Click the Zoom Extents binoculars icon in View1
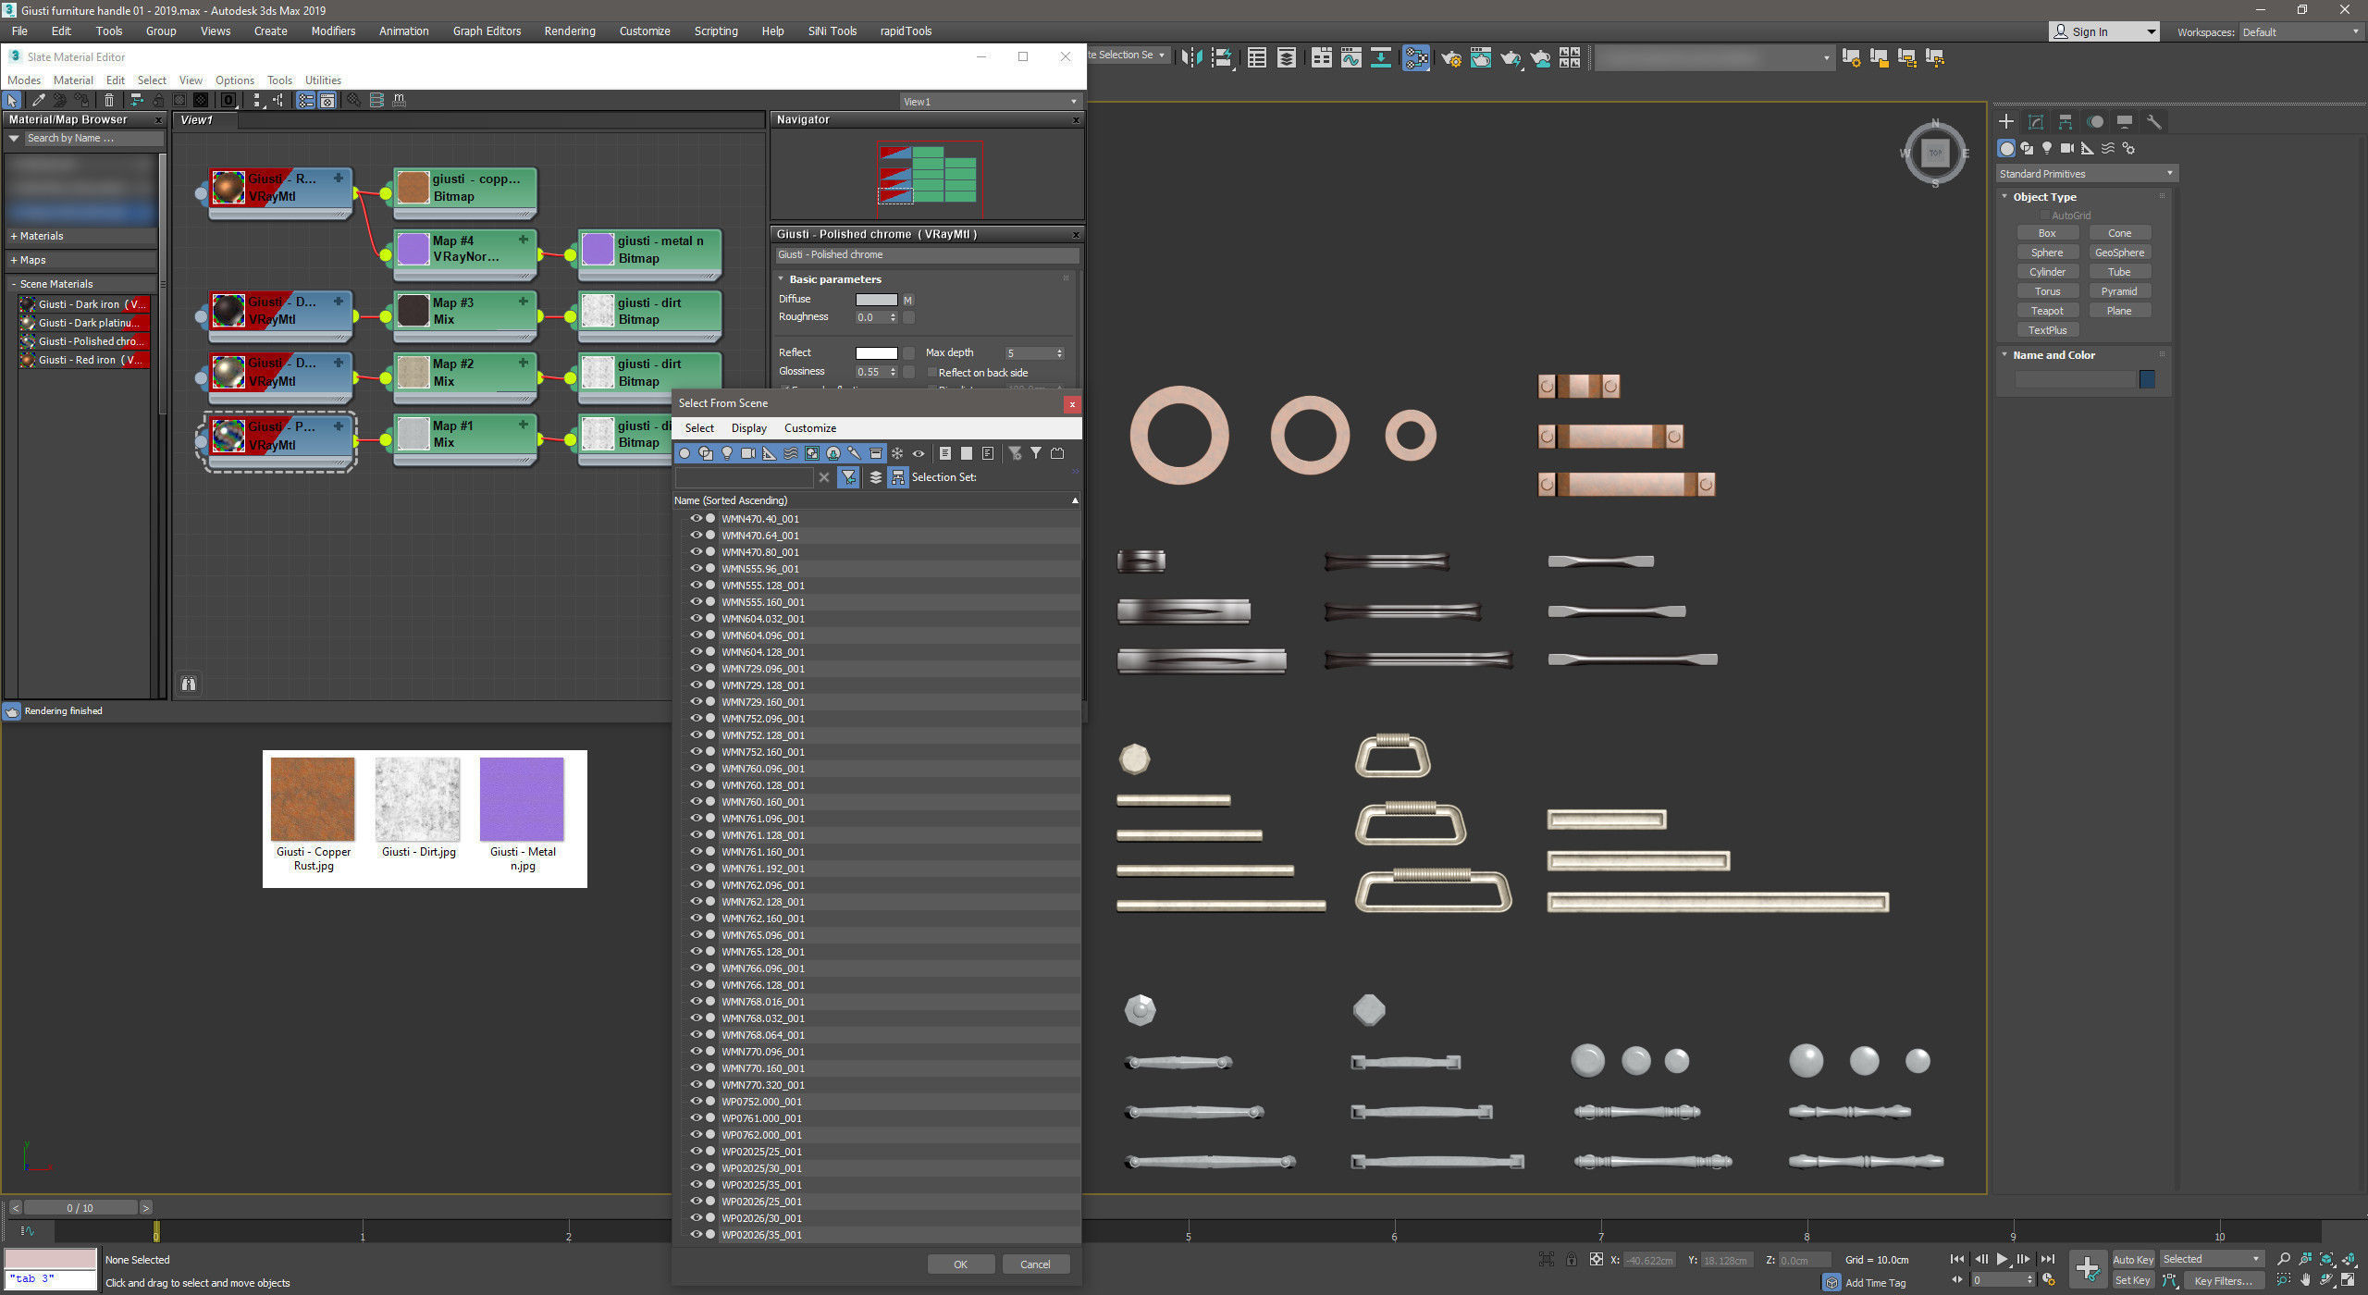The width and height of the screenshot is (2368, 1295). pos(189,684)
